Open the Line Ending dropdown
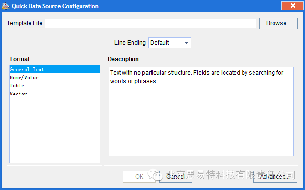Screen dimensions: 305x190 tap(170, 43)
